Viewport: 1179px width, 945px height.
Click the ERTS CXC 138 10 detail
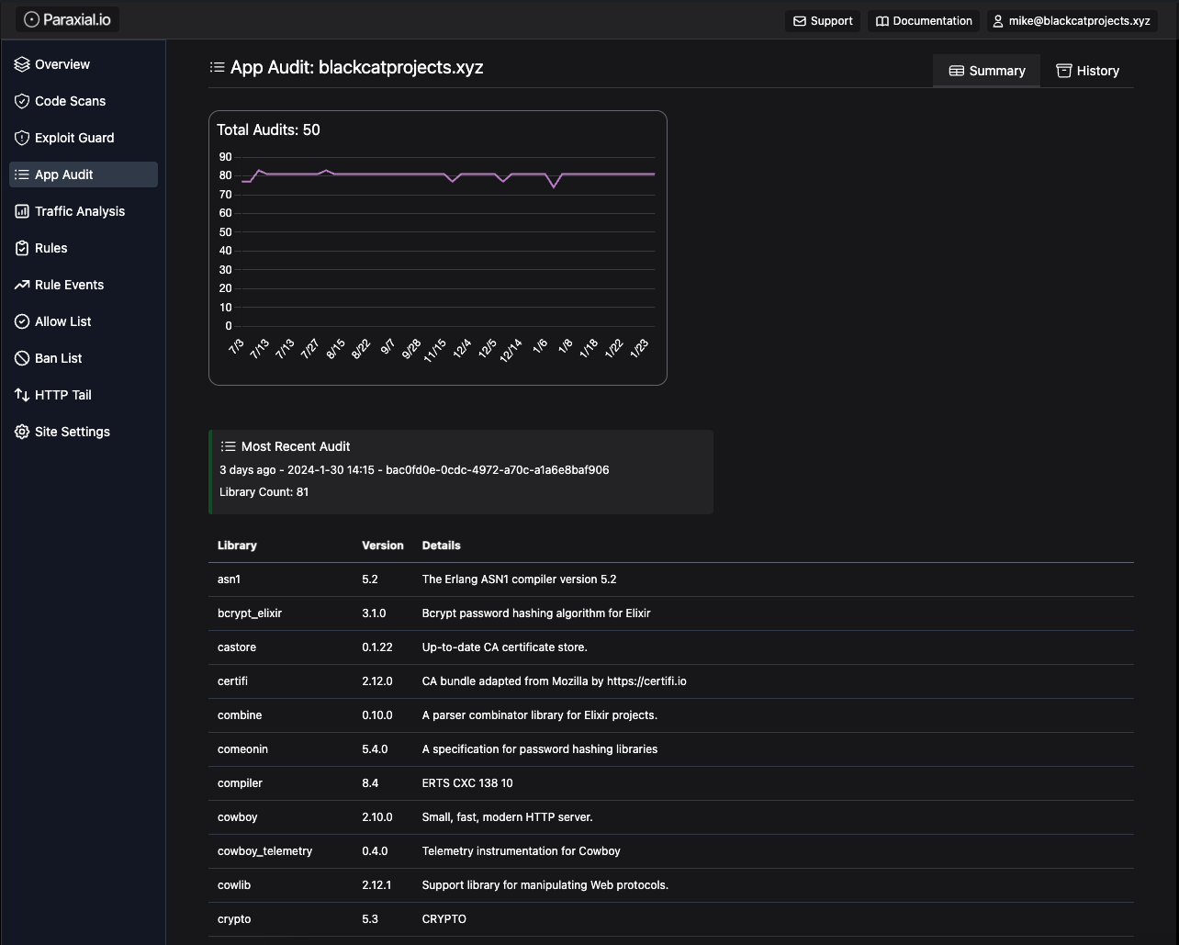pos(467,783)
